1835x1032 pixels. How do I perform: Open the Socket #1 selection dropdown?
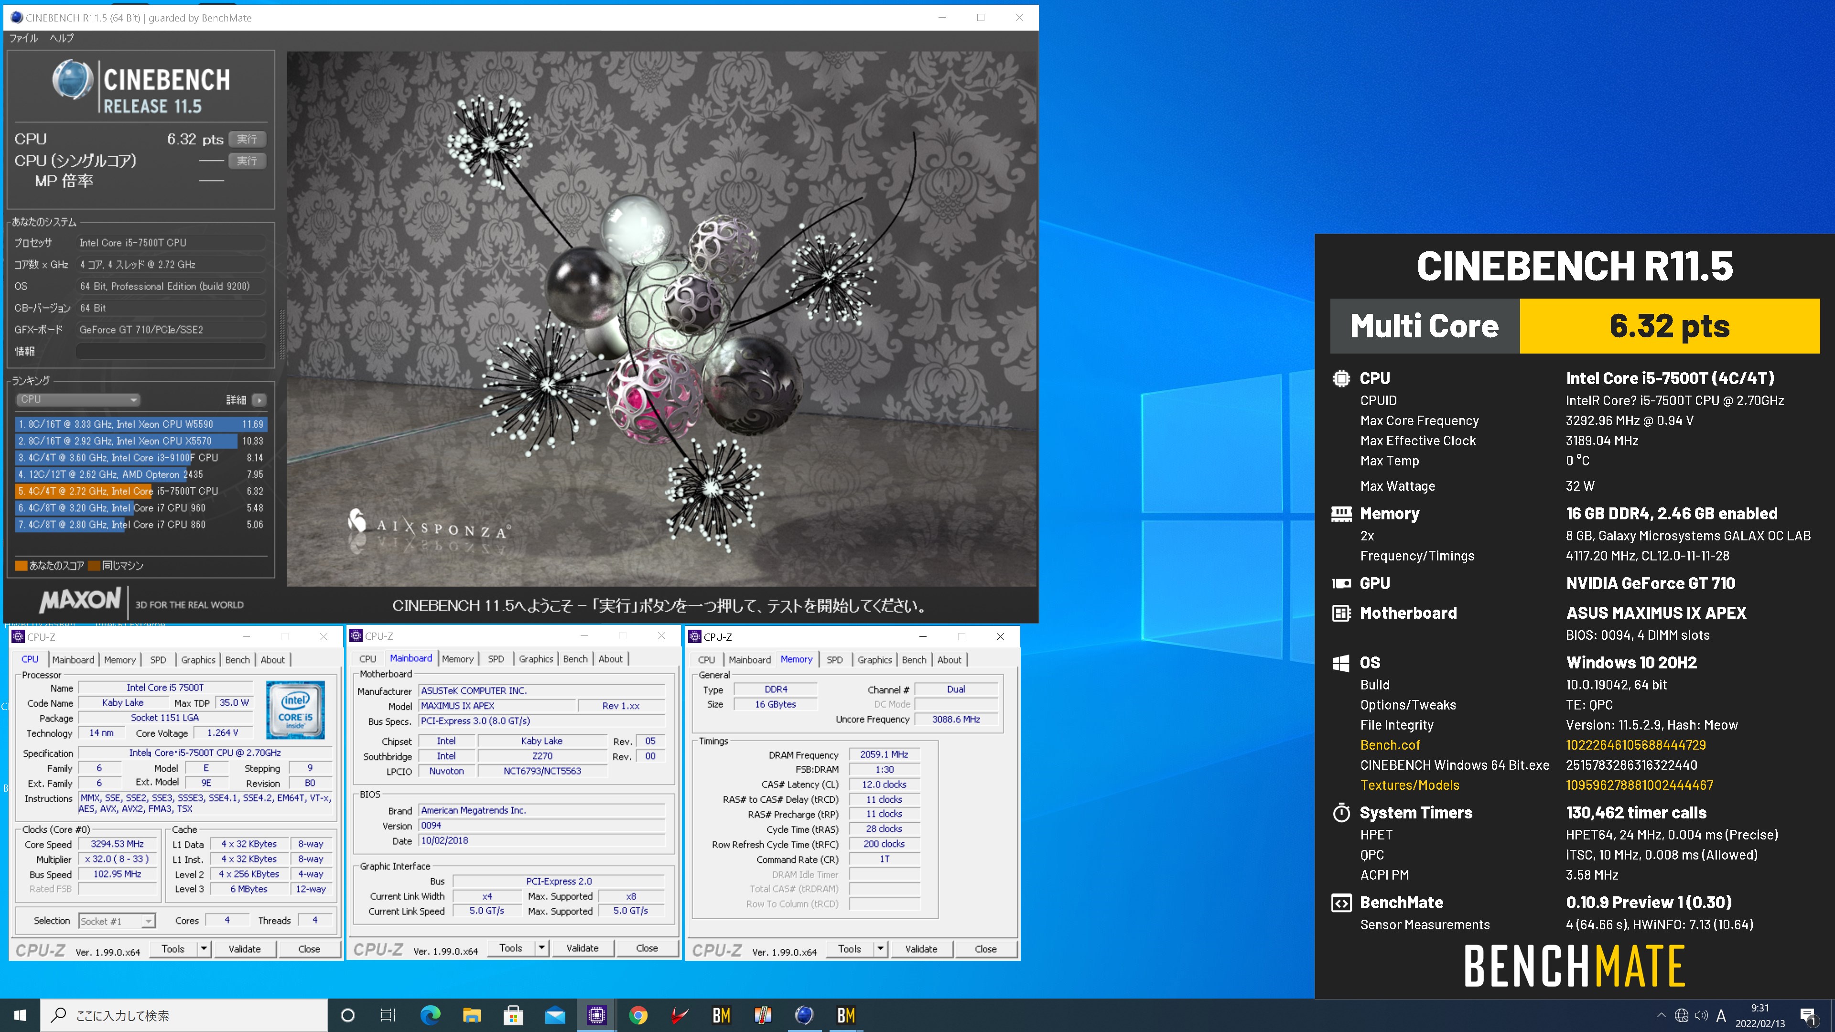point(117,921)
